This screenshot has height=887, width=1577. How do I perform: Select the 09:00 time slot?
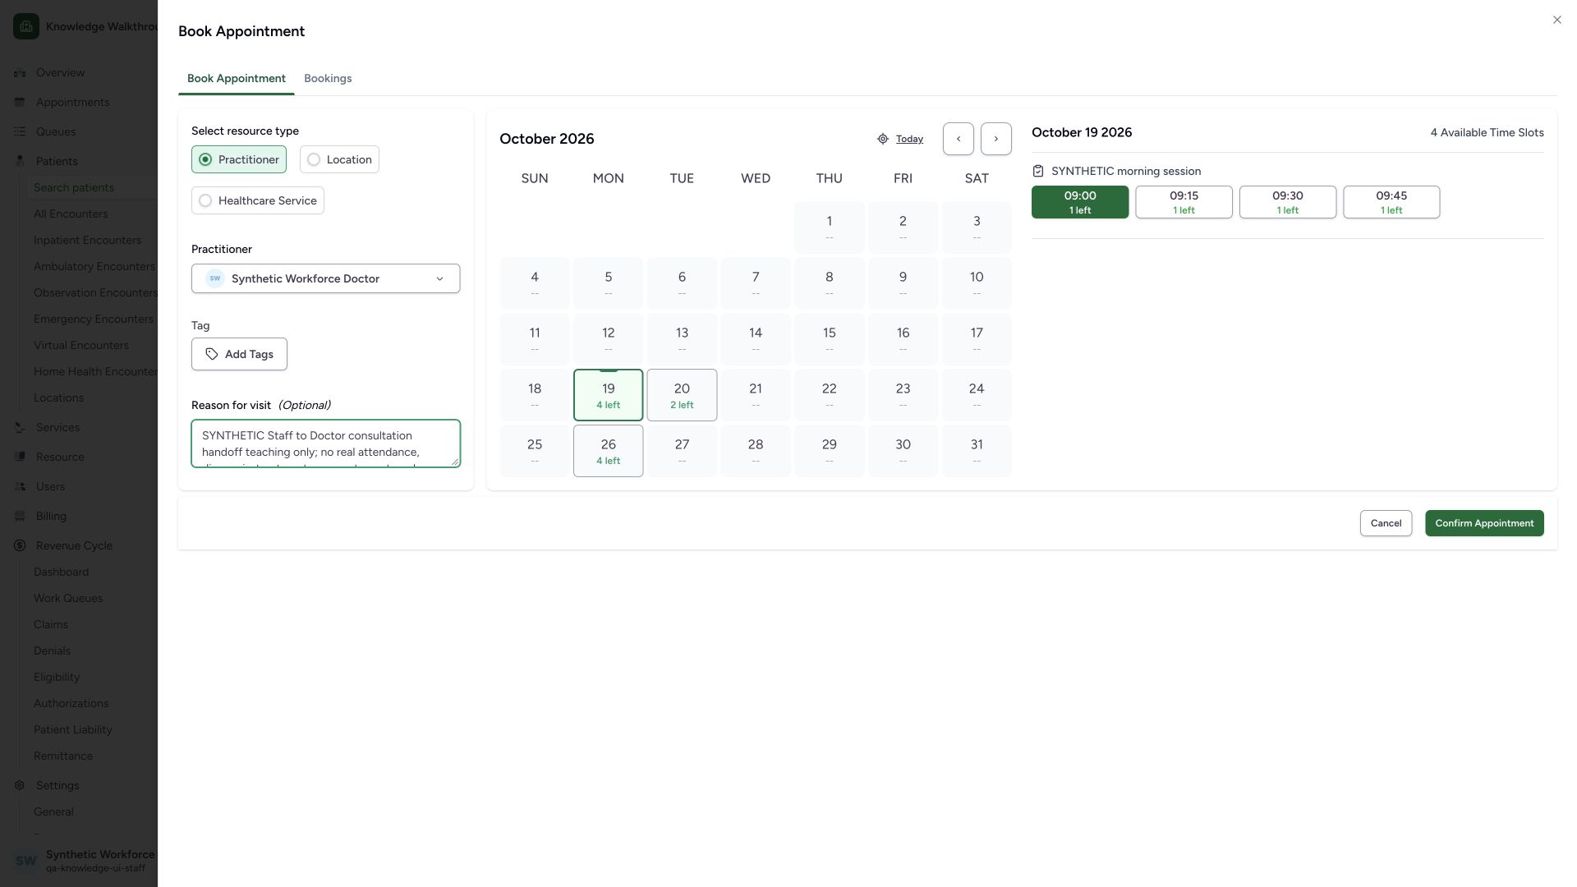pos(1080,202)
